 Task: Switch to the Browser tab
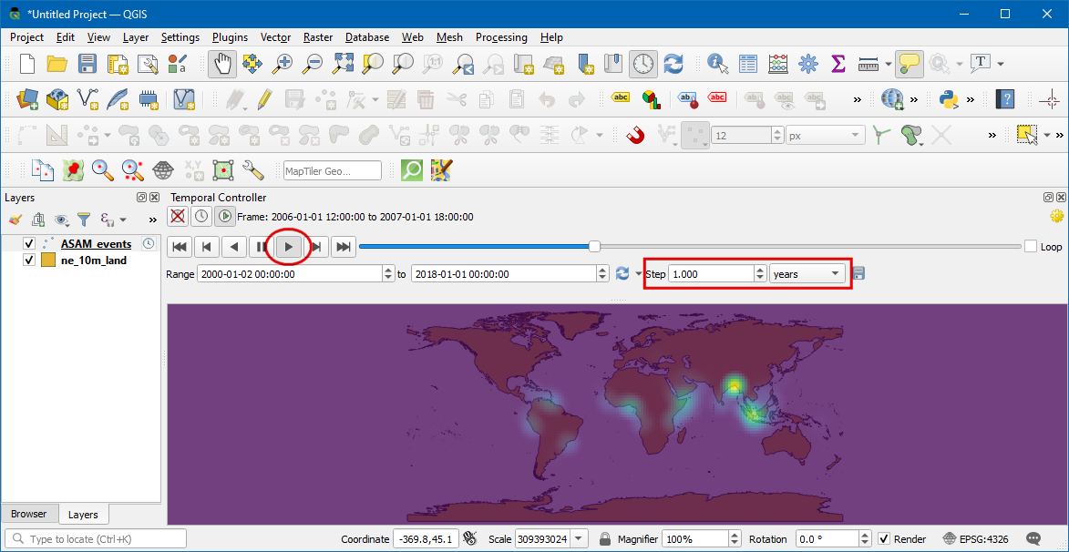(28, 514)
